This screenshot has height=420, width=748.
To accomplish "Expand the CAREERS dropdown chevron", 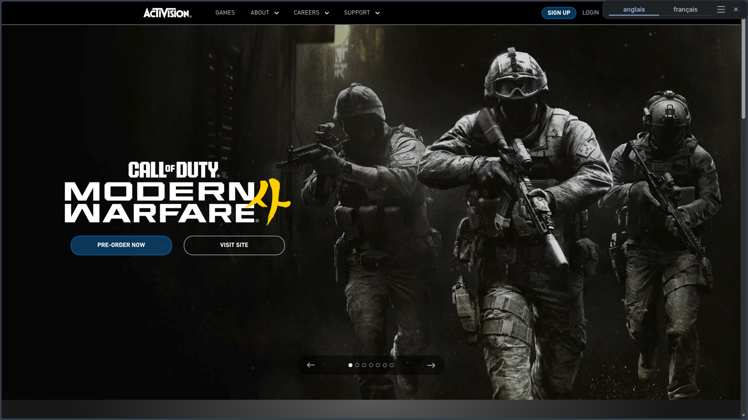I will [x=327, y=13].
